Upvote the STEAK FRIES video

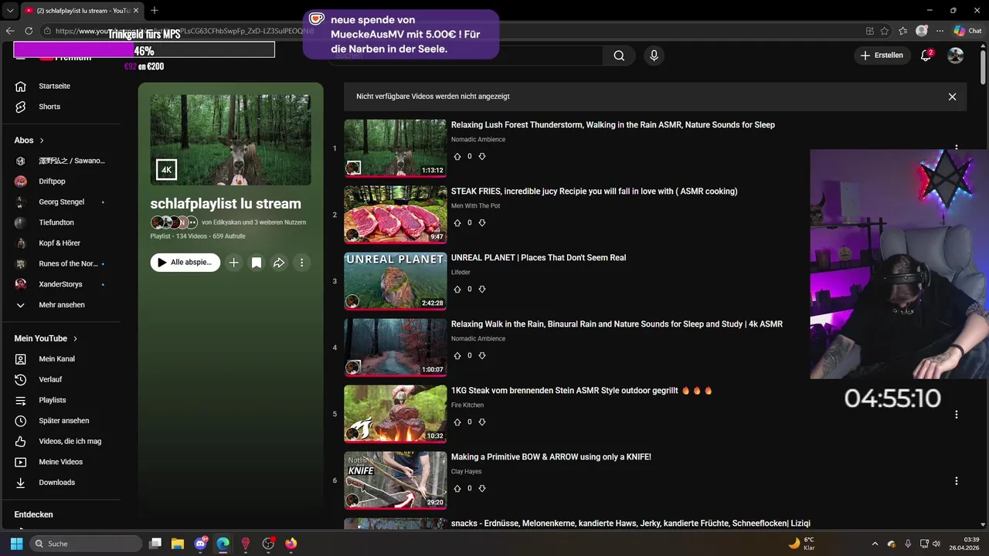pyautogui.click(x=457, y=223)
